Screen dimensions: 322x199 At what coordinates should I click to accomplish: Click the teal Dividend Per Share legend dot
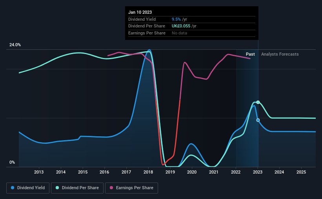point(57,188)
